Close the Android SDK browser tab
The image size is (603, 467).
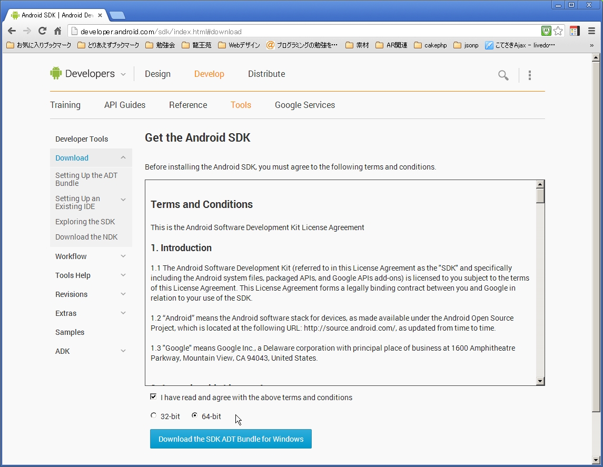coord(100,15)
